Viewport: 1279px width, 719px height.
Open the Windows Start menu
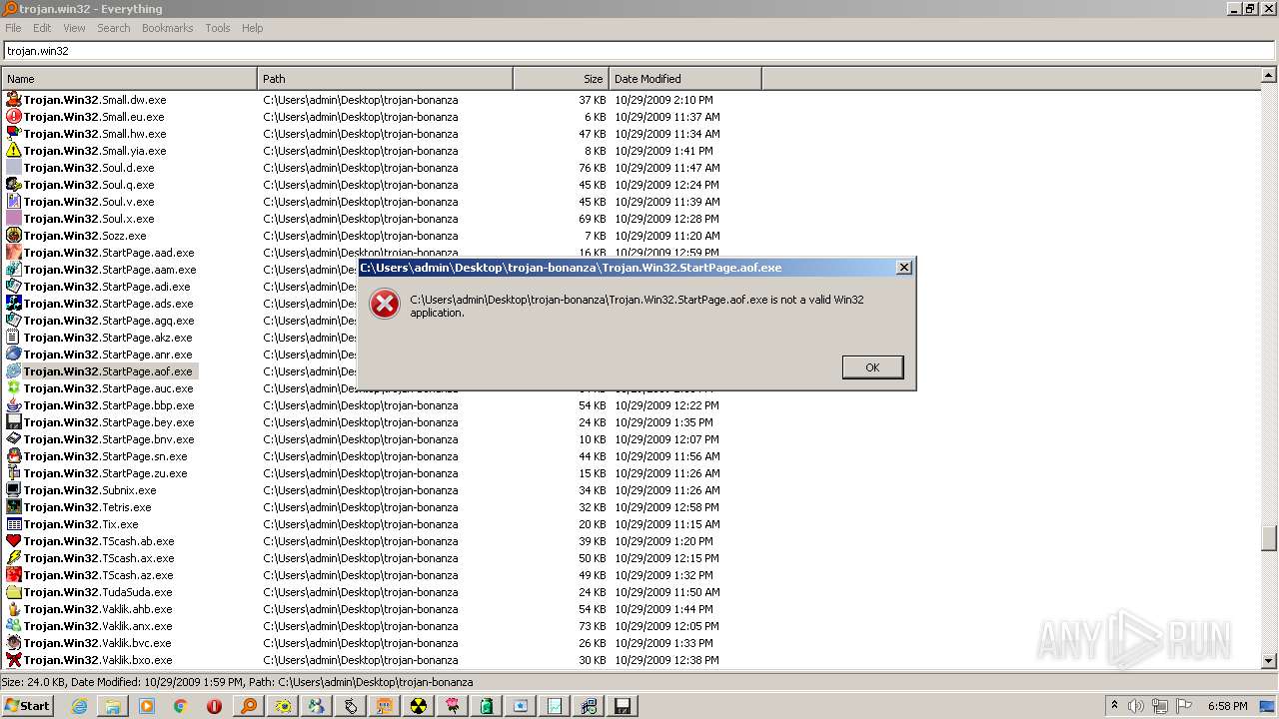point(27,705)
